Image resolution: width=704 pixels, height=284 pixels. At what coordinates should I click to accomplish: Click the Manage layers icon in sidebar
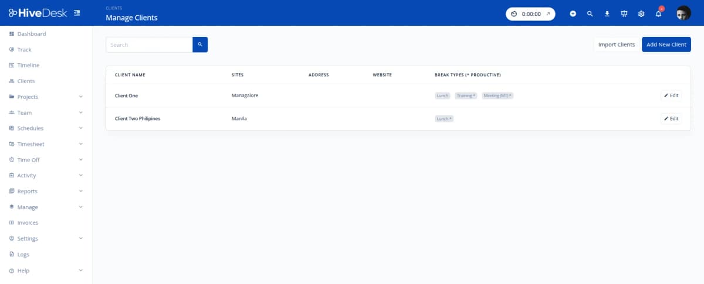click(x=12, y=207)
